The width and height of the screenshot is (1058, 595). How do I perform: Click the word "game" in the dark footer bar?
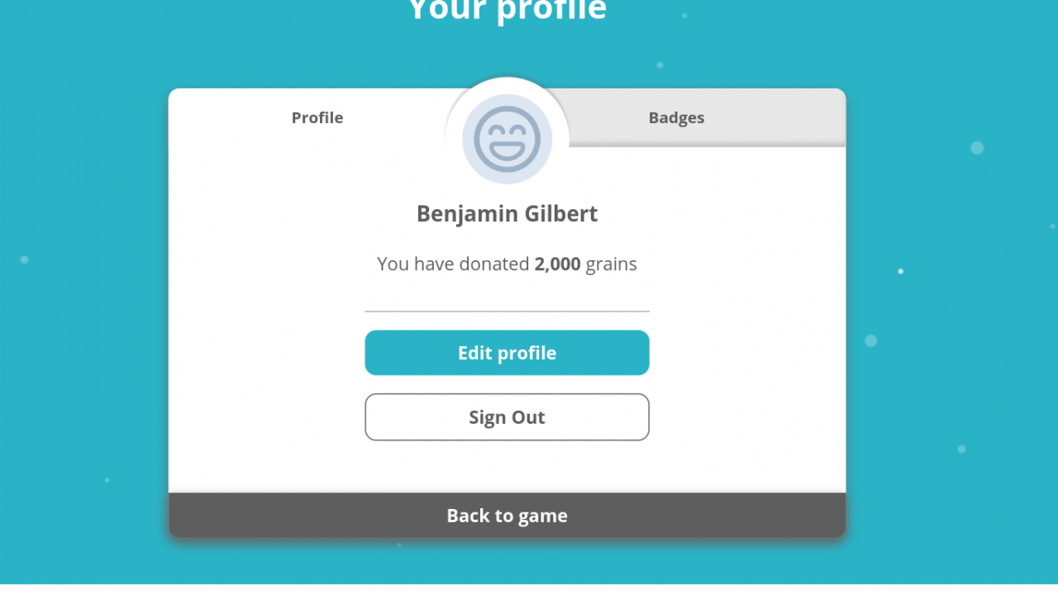[x=543, y=516]
